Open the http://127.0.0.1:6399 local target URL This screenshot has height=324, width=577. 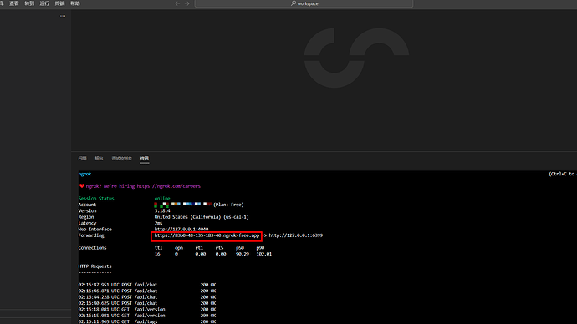click(x=296, y=235)
